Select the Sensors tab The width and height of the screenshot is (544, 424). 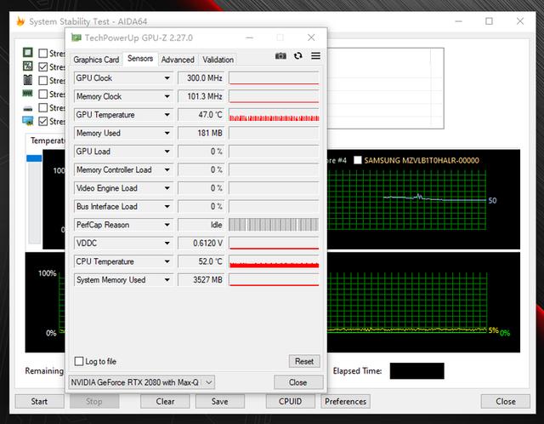coord(140,59)
